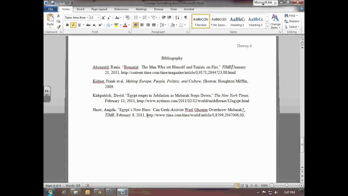Screen dimensions: 348x196
Task: Switch to the Page Layout tab
Action: pyautogui.click(x=99, y=9)
